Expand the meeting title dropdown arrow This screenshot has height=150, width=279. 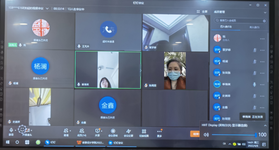pyautogui.click(x=47, y=8)
